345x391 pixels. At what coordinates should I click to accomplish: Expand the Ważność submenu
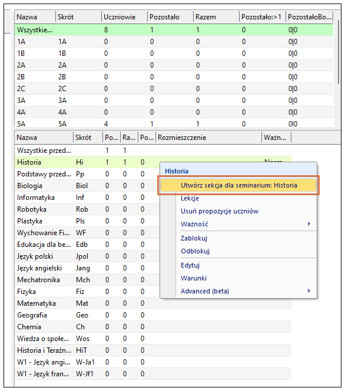coord(238,224)
